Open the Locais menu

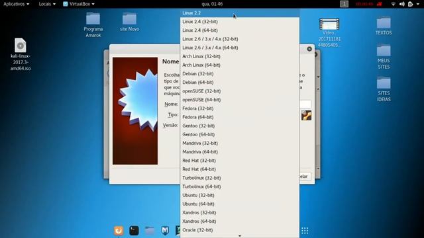tap(47, 4)
